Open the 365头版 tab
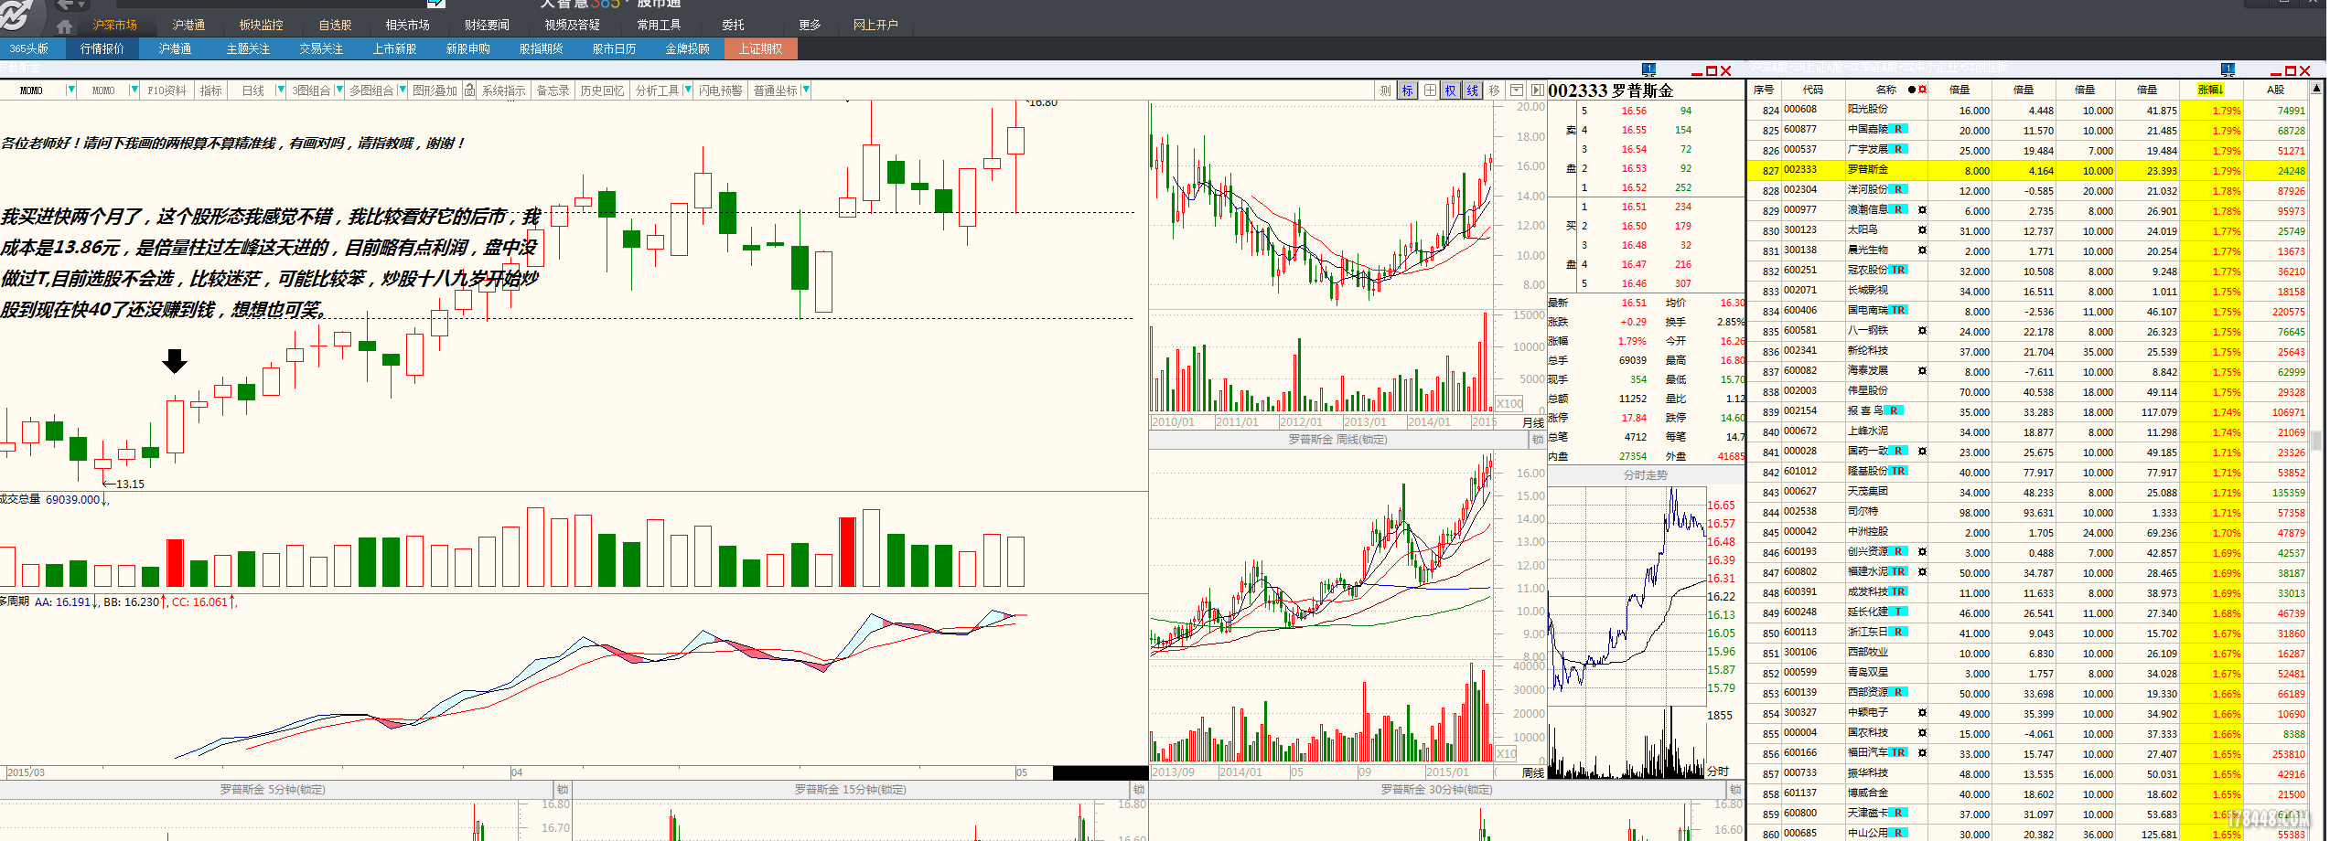2330x841 pixels. (29, 48)
